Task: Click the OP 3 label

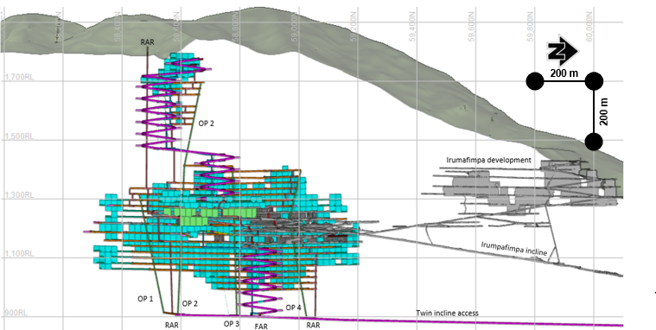Action: [x=232, y=324]
